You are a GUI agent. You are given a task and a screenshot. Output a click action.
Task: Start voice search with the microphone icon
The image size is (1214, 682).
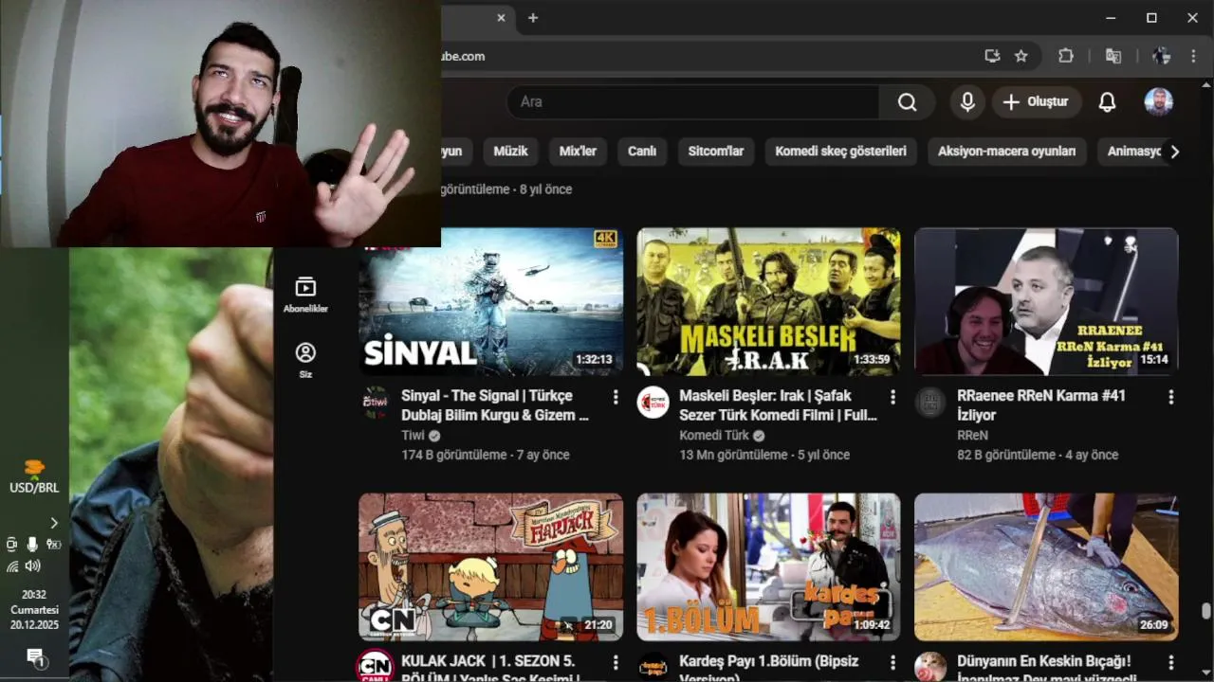pos(967,102)
